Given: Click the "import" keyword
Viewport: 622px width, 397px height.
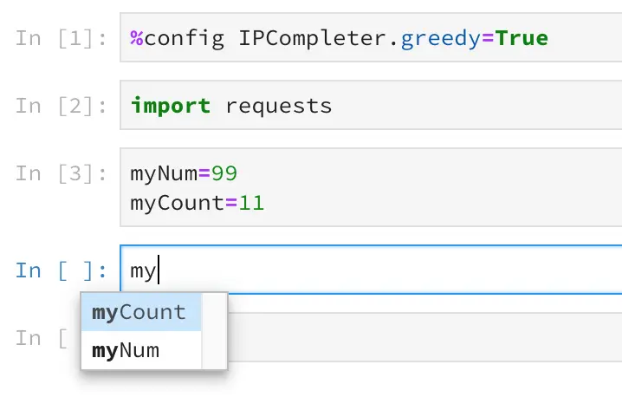Looking at the screenshot, I should [171, 106].
